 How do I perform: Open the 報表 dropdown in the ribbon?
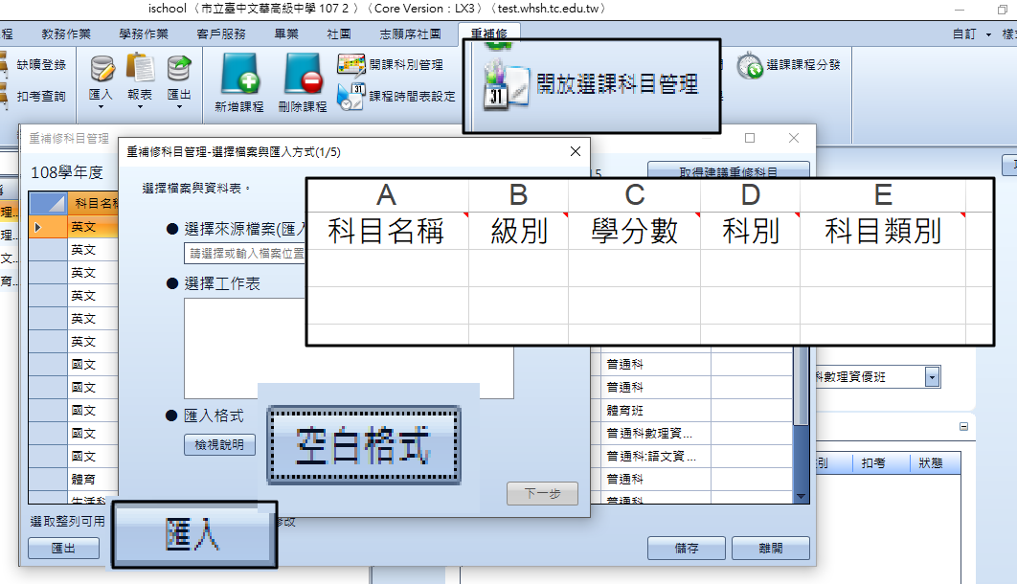140,106
